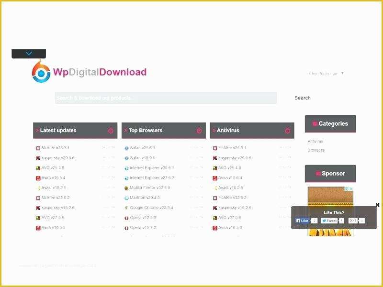This screenshot has width=383, height=287.
Task: Open the Latest updates section heading
Action: [58, 130]
